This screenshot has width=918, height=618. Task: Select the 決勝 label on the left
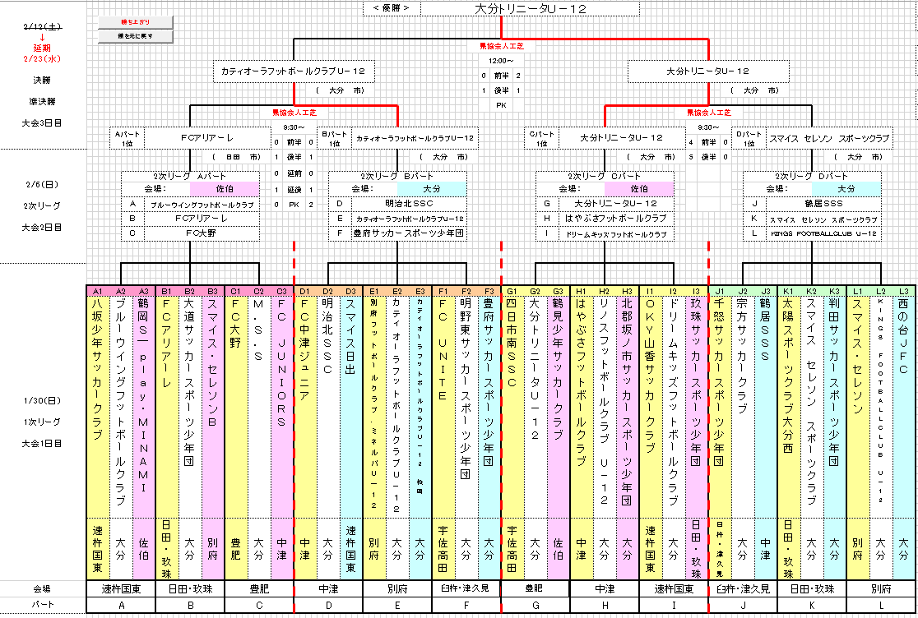pos(42,80)
